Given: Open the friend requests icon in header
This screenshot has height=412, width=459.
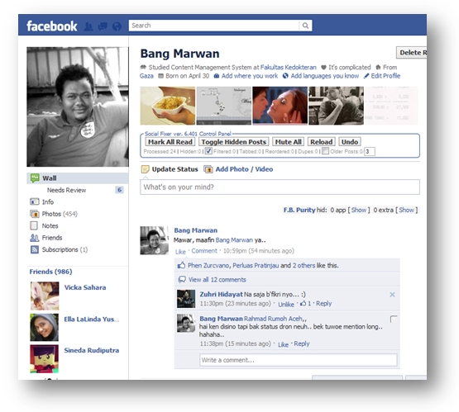Looking at the screenshot, I should pos(88,26).
